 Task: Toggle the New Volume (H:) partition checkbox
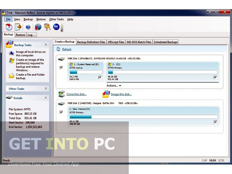pos(215,122)
